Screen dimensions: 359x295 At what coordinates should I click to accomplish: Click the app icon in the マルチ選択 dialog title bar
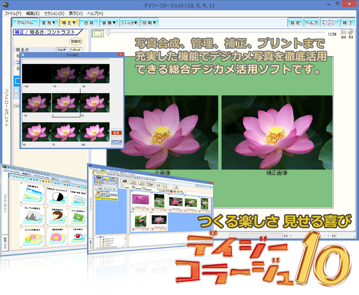(x=23, y=55)
